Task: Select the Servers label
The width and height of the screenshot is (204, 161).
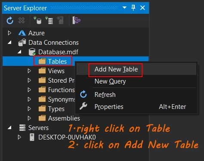Action: pyautogui.click(x=38, y=128)
